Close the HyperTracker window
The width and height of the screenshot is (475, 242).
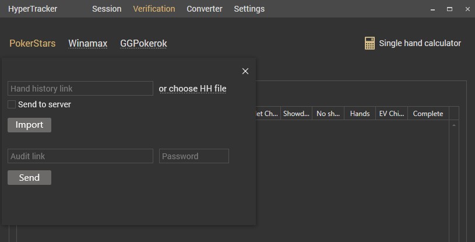(467, 9)
